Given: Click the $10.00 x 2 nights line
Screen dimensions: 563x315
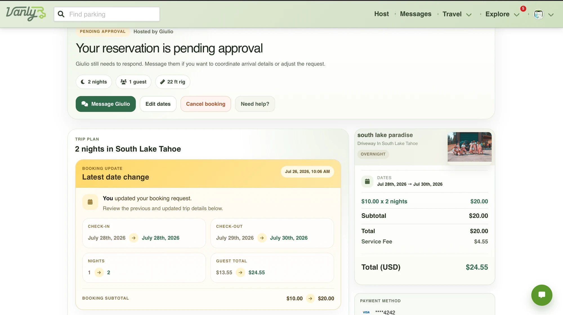Looking at the screenshot, I should (425, 201).
